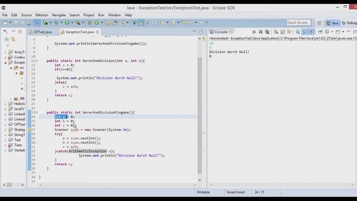This screenshot has height=201, width=357.
Task: Maximize the editor area
Action: 201,32
